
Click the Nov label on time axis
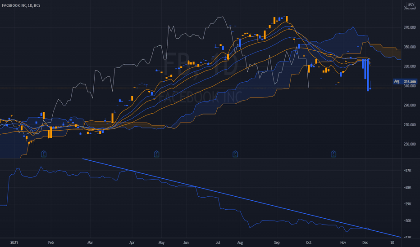[x=343, y=243]
